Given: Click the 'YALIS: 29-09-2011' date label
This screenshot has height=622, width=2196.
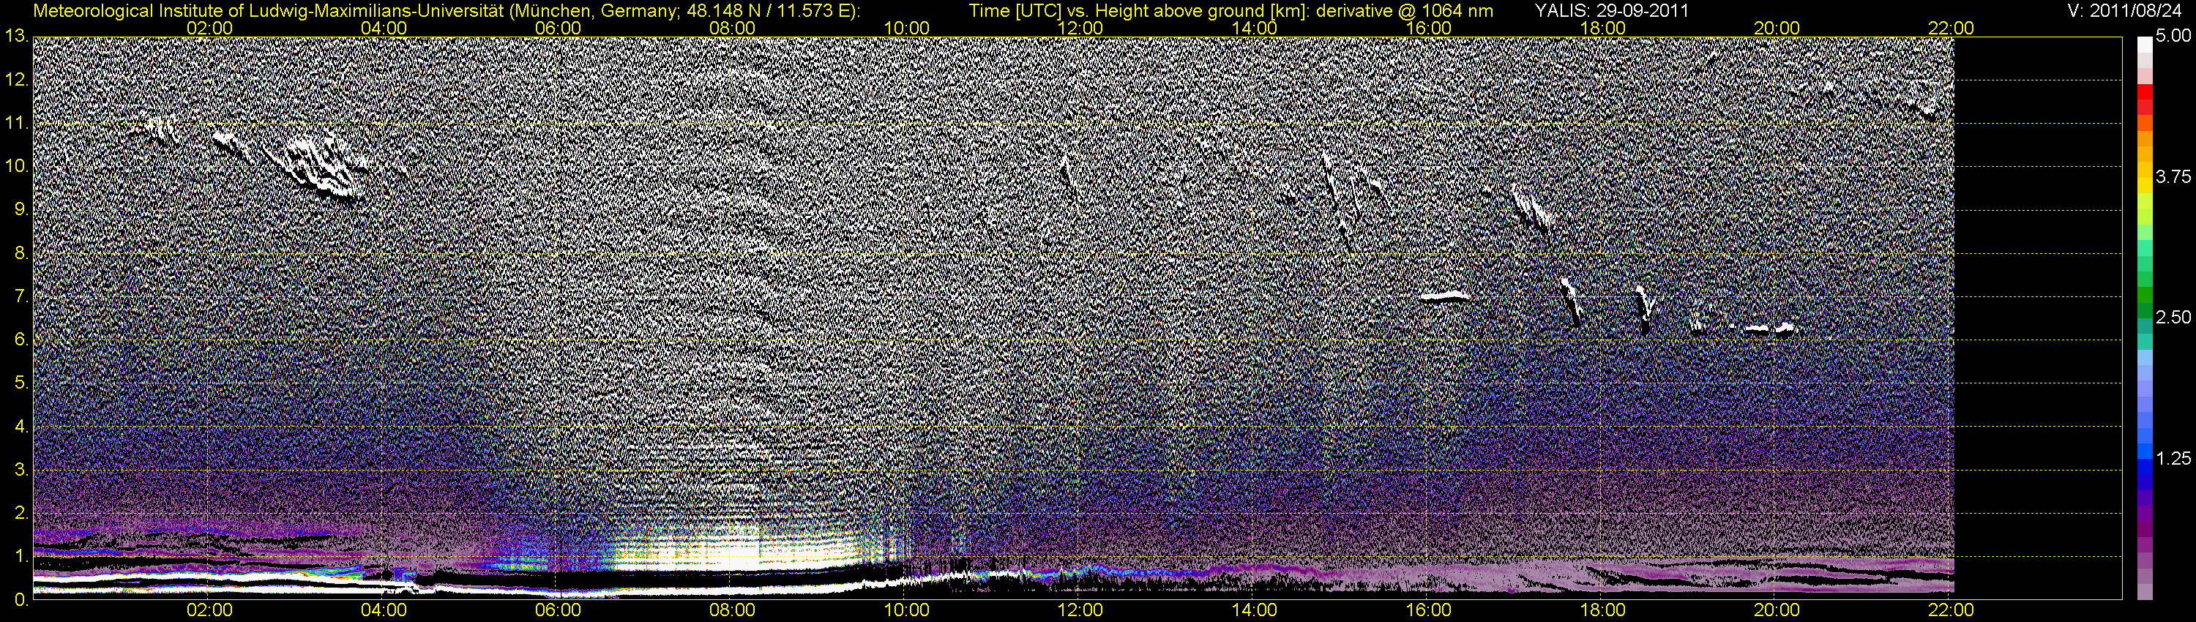Looking at the screenshot, I should (1611, 11).
